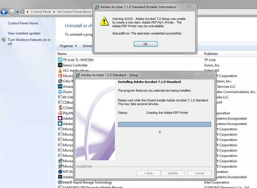Select CCleaner program icon
Image resolution: width=257 pixels, height=188 pixels.
[x=60, y=108]
